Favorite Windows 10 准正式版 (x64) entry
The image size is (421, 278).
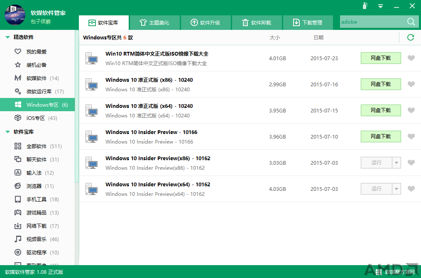[411, 110]
